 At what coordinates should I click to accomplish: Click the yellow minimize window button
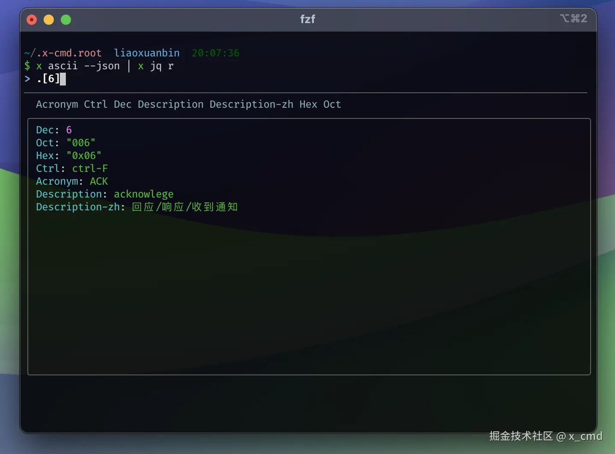point(49,20)
